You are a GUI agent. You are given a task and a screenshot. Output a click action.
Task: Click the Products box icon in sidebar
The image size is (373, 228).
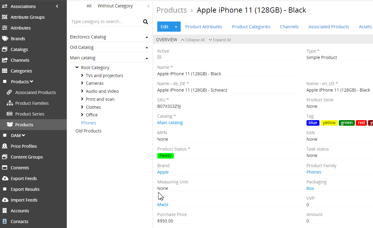pos(10,124)
